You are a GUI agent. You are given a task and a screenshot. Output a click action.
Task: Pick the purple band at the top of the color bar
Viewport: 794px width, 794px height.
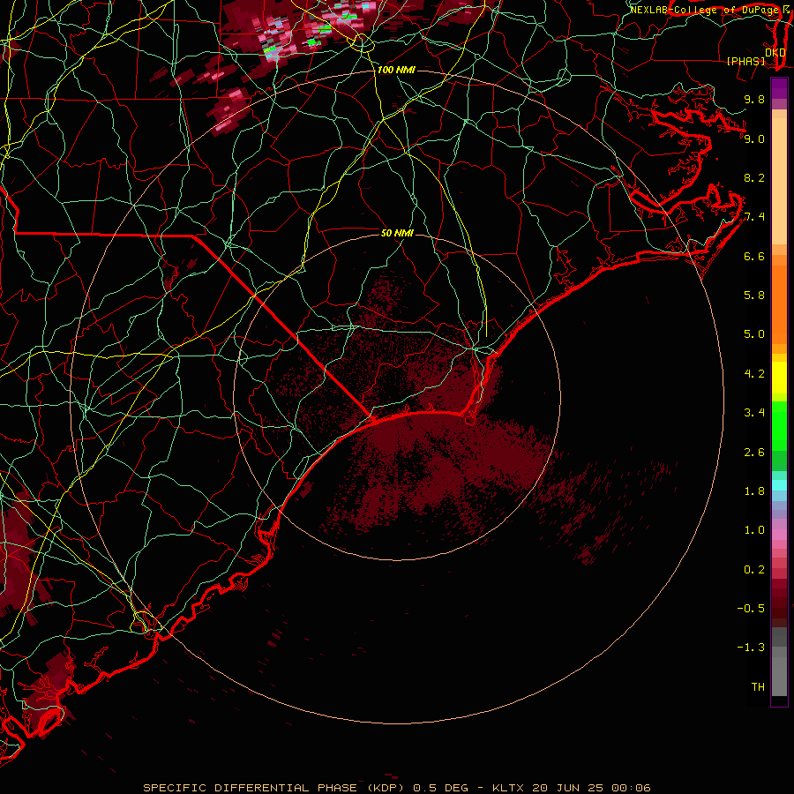tap(779, 88)
